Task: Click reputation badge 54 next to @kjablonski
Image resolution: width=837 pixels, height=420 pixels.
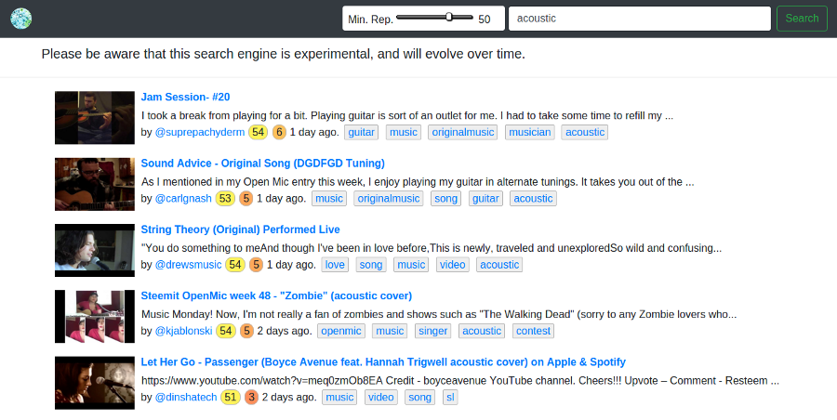Action: (x=226, y=331)
